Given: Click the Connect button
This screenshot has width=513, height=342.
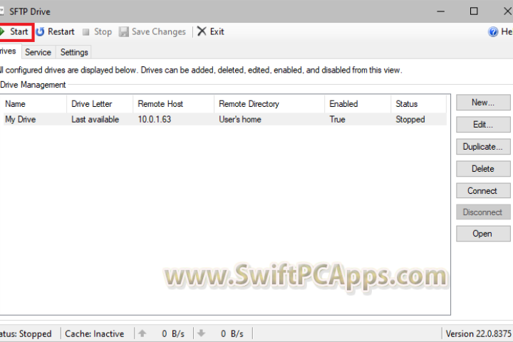Looking at the screenshot, I should 483,190.
